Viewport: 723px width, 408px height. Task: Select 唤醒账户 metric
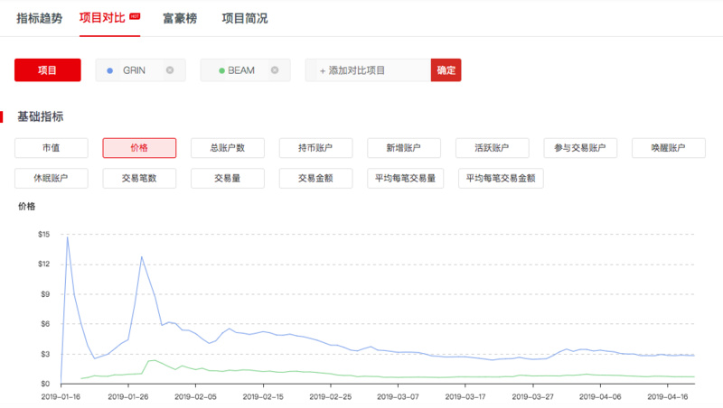point(669,148)
